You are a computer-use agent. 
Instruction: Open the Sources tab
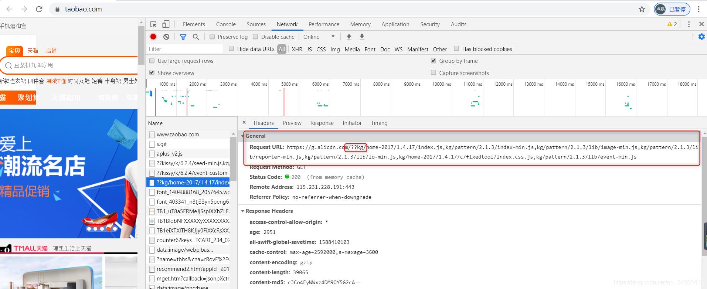pos(256,24)
